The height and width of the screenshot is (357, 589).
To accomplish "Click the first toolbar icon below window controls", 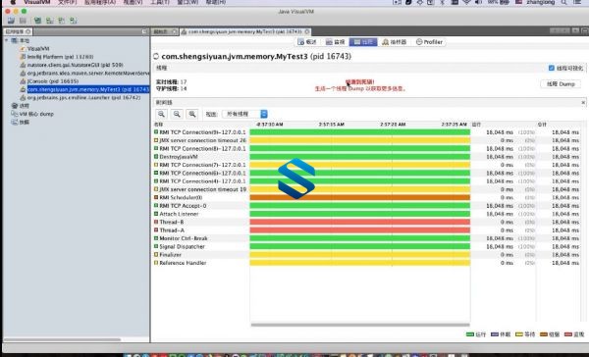I will (x=11, y=21).
